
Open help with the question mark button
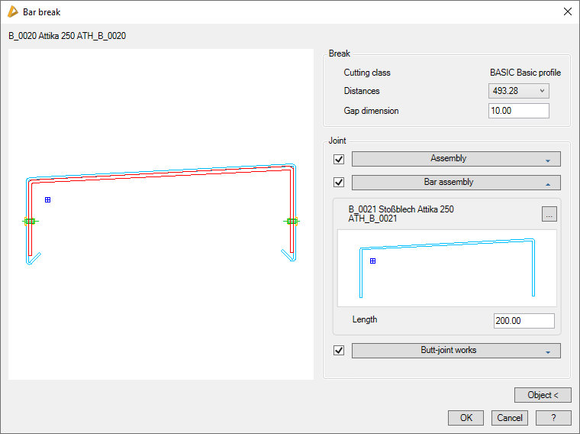[553, 417]
